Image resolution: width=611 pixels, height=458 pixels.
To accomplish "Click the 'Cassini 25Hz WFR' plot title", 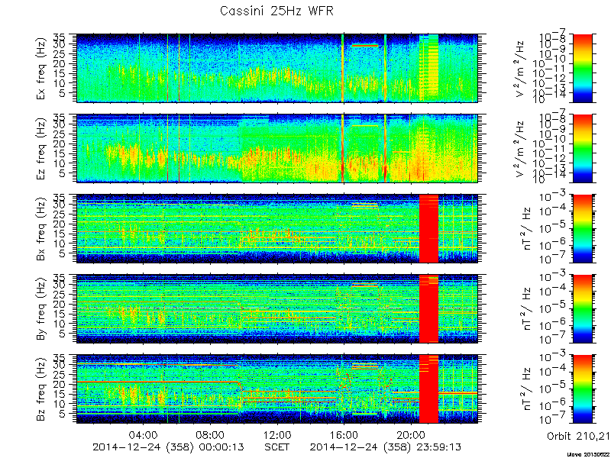I will point(276,11).
